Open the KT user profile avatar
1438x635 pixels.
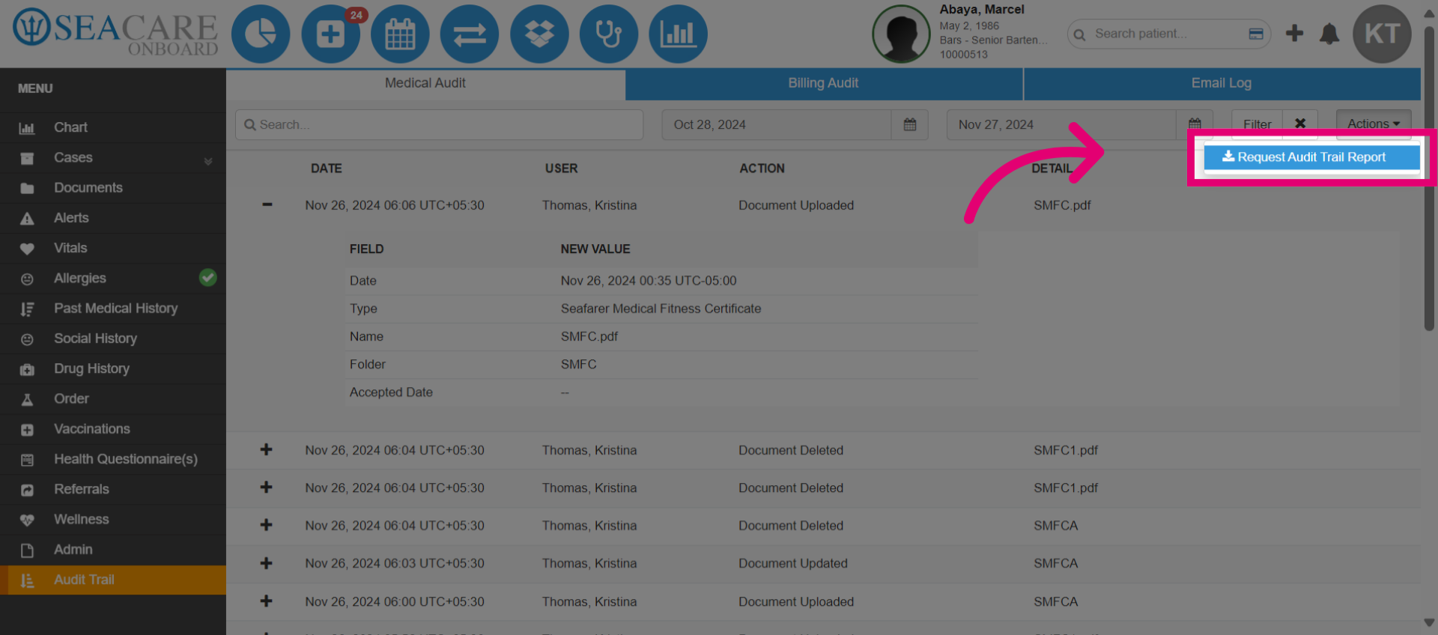click(x=1382, y=34)
